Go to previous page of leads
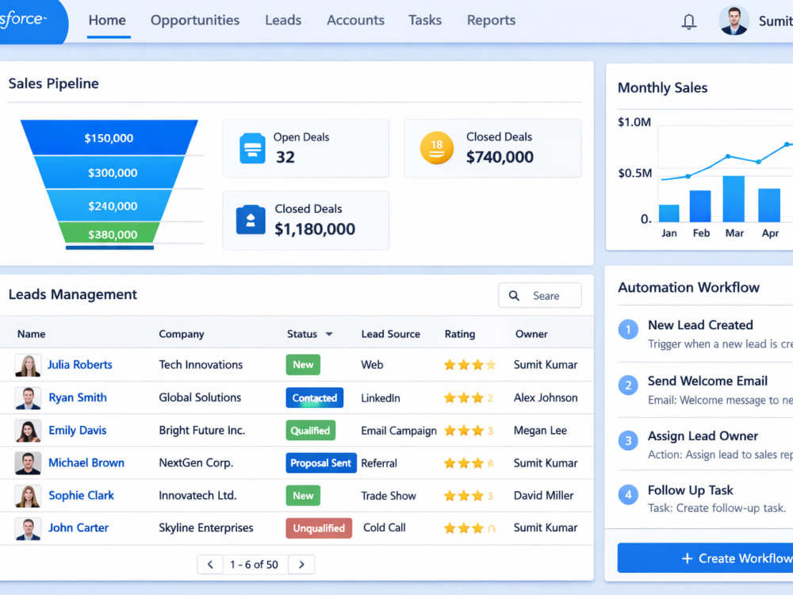 coord(210,565)
